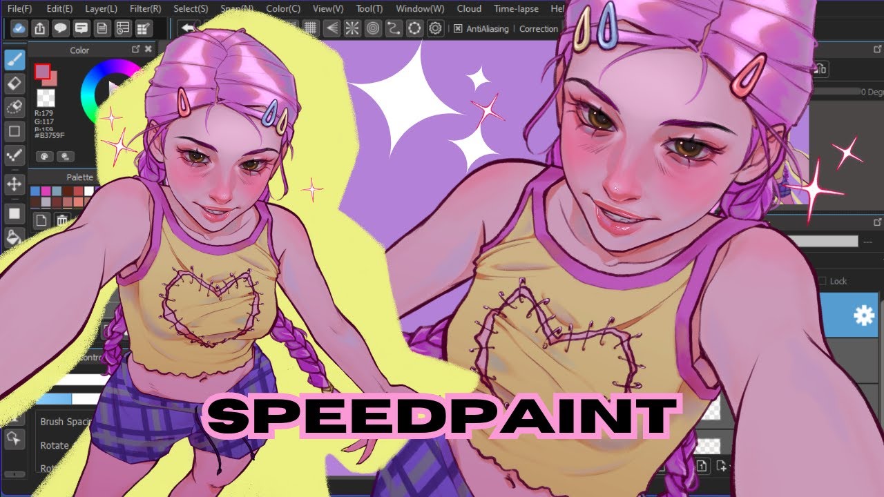Enable the perspective vanishing point snap
The image size is (884, 497).
pyautogui.click(x=331, y=28)
